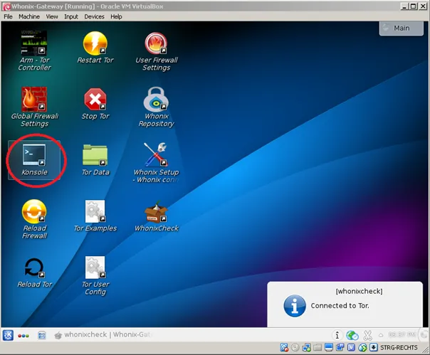Open the Tor Examples file
Screen dimensions: 430x355
coord(95,216)
